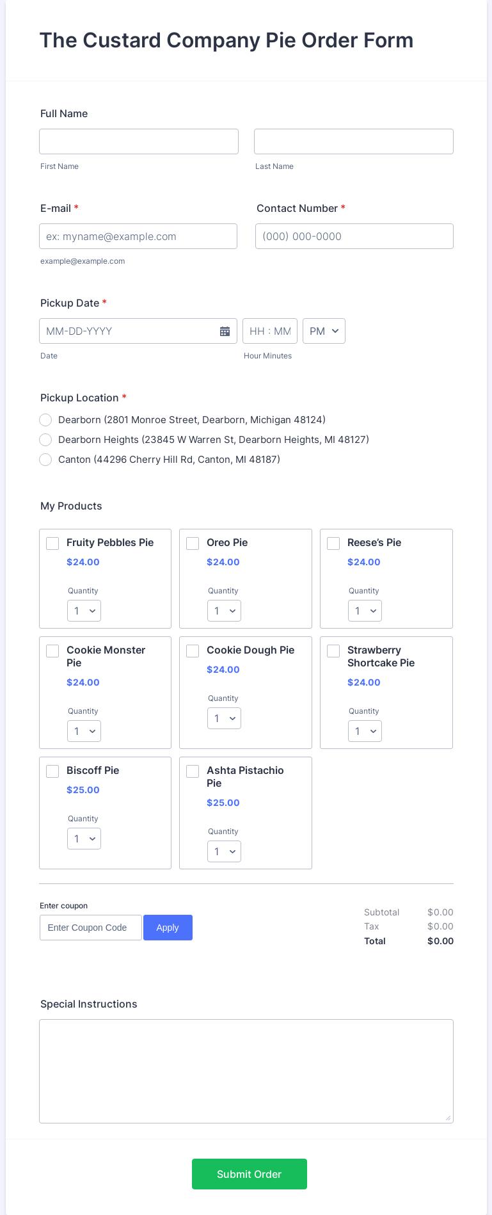Tick the Biscoff Pie checkbox
Image resolution: width=492 pixels, height=1215 pixels.
click(x=52, y=771)
